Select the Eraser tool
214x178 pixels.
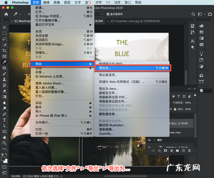tap(4, 91)
